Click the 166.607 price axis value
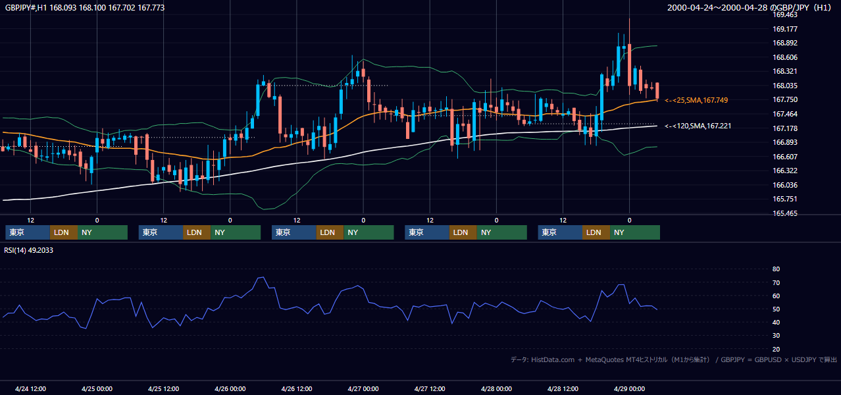841x395 pixels. coord(785,157)
